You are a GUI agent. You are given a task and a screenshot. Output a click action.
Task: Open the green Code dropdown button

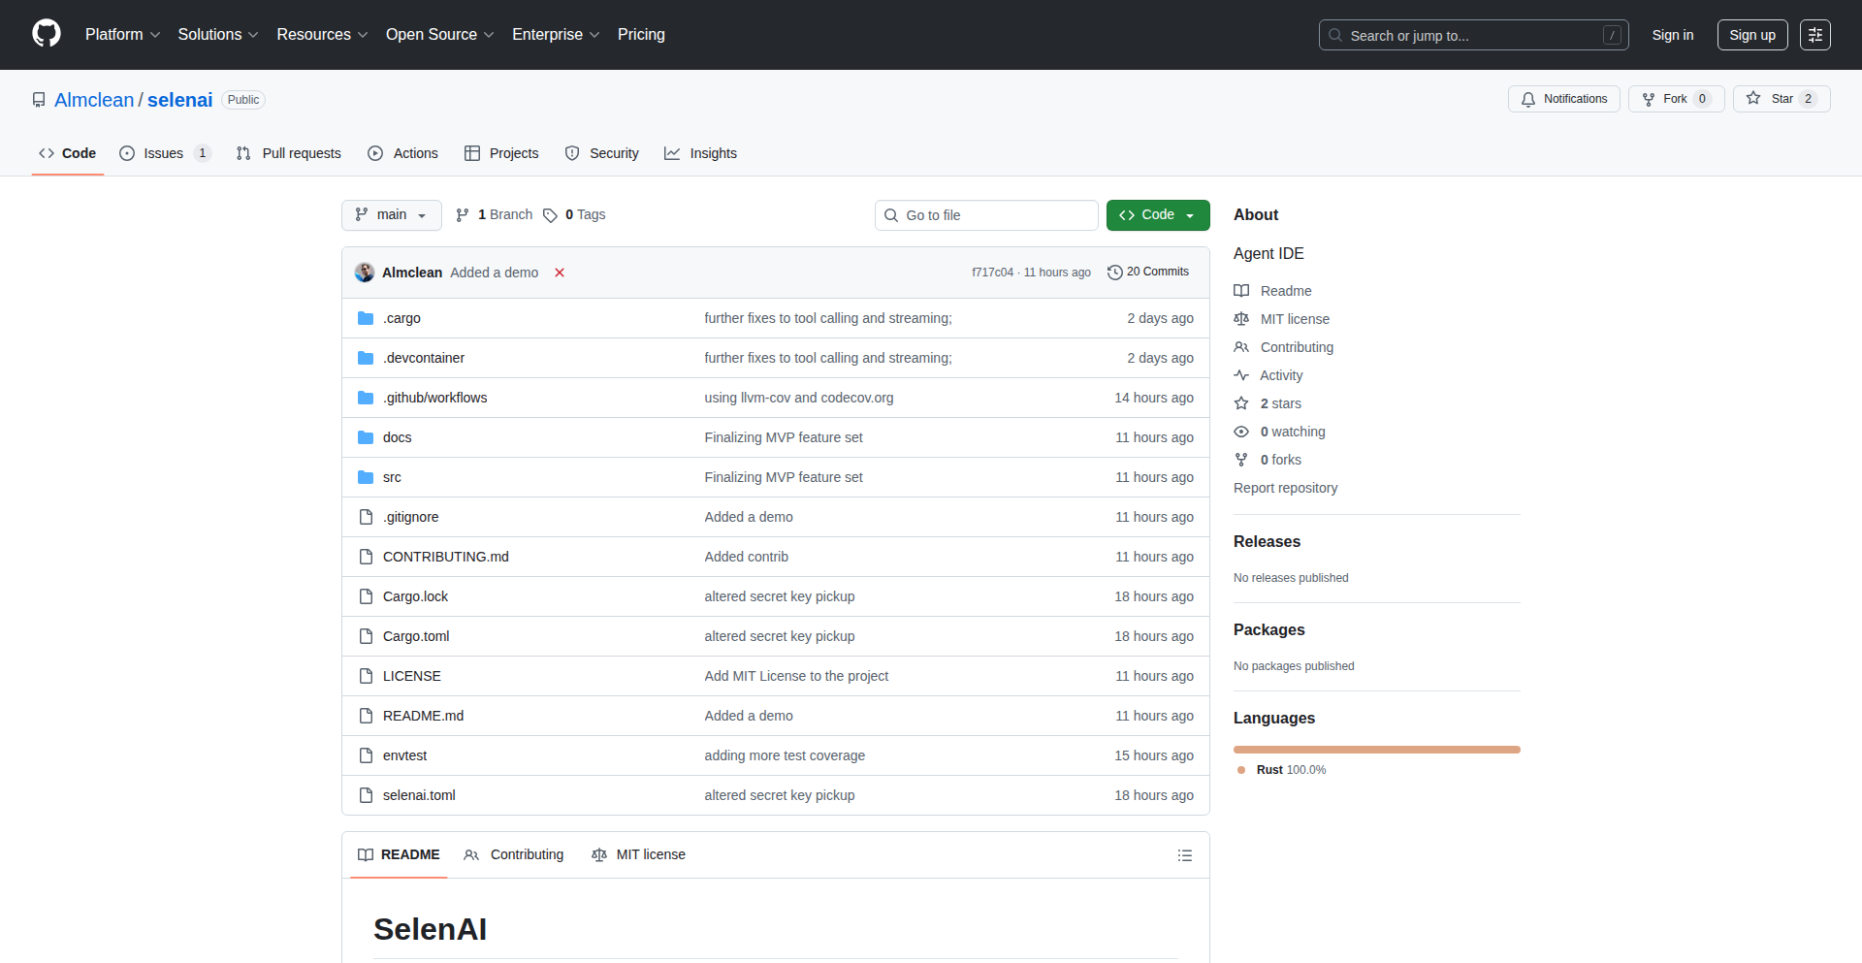pyautogui.click(x=1158, y=215)
